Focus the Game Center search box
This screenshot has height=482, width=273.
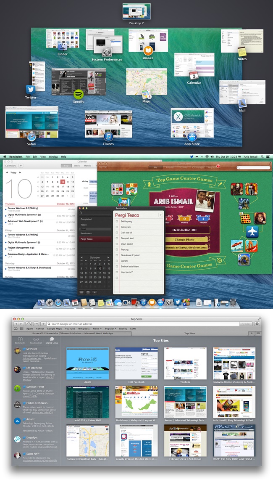click(x=253, y=167)
